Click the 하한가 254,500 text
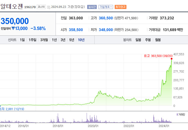The width and height of the screenshot is (188, 130). tap(126, 30)
